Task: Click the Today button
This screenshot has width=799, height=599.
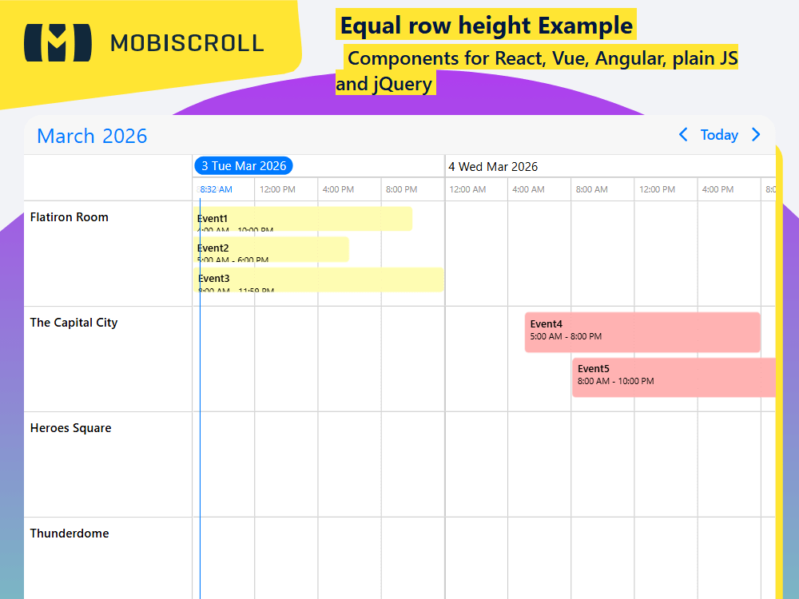Action: point(719,135)
